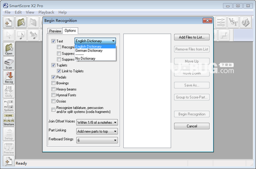
Task: Click the insert note arrow tool
Action: click(33, 35)
